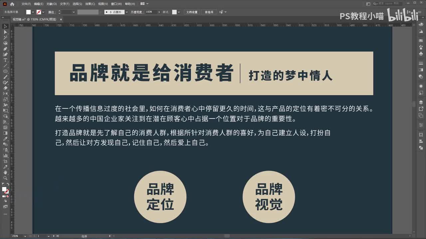
Task: Click the 首选项 button
Action: tap(209, 12)
